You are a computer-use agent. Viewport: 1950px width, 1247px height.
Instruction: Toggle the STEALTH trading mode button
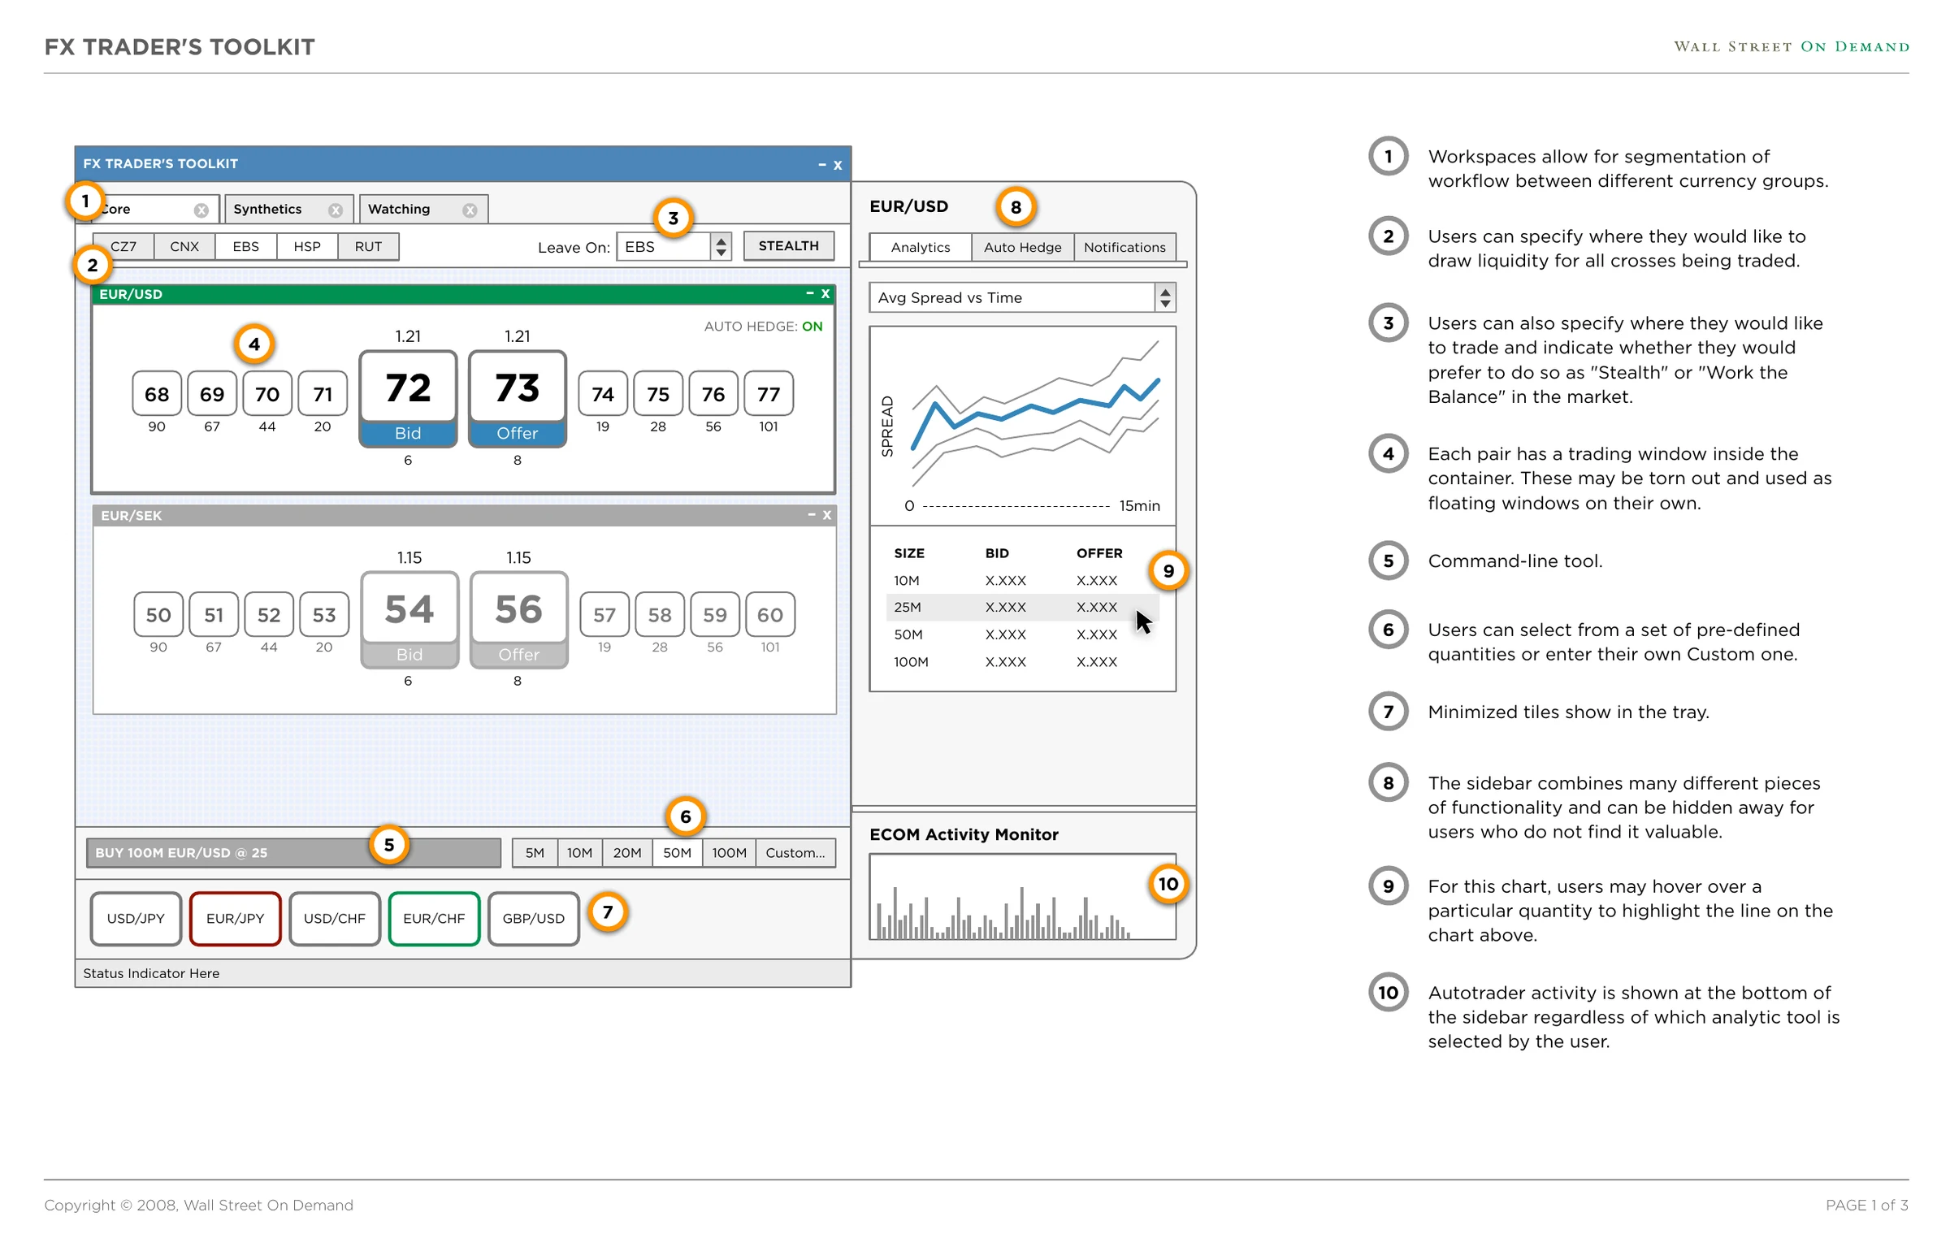(x=789, y=246)
